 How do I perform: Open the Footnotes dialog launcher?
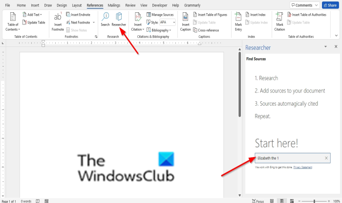[x=96, y=37]
